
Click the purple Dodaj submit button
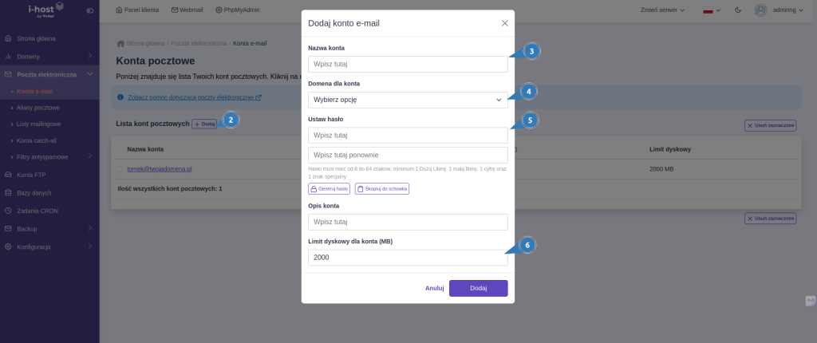point(479,288)
